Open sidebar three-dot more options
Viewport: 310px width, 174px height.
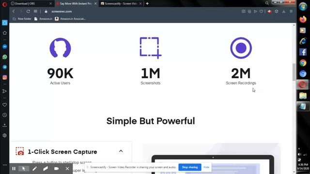pyautogui.click(x=5, y=165)
